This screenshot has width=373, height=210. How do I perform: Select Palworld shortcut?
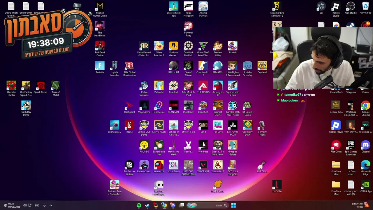[x=159, y=87]
